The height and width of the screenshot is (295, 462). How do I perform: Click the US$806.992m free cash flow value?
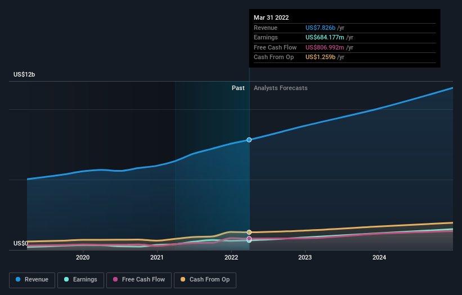click(x=325, y=47)
